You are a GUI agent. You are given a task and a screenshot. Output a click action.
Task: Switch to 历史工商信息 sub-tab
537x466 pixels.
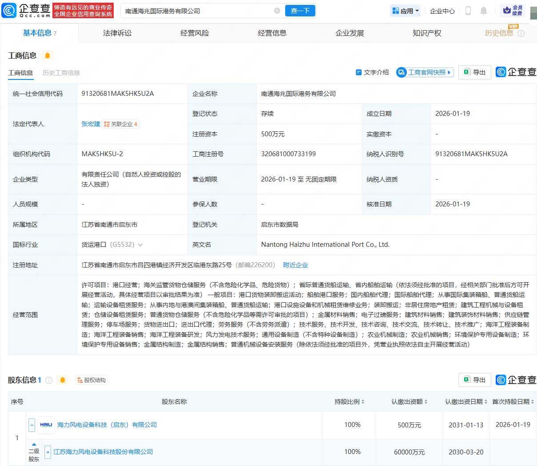pos(61,73)
